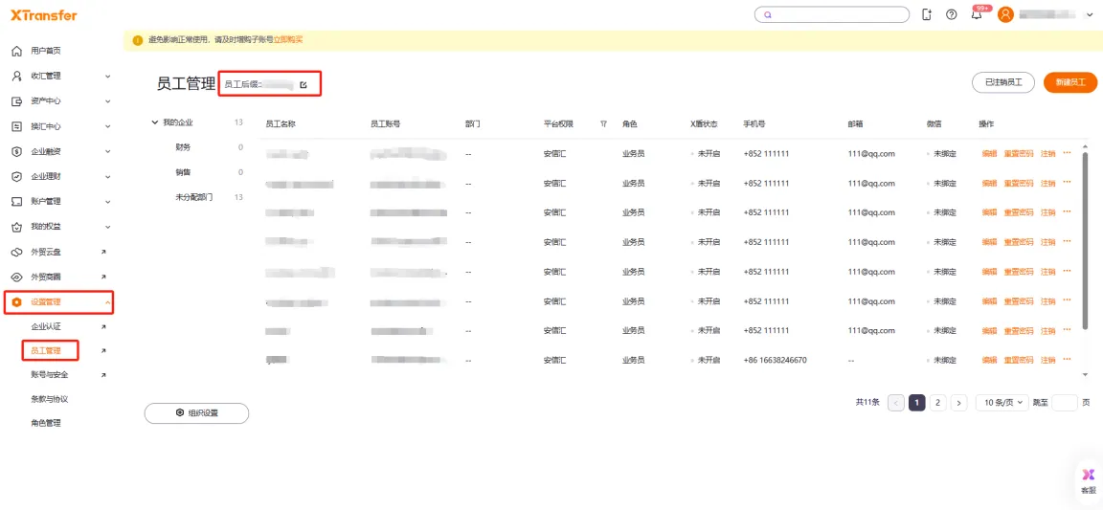Click the 已注销员工 button
Viewport: 1103px width, 510px height.
[x=1002, y=83]
